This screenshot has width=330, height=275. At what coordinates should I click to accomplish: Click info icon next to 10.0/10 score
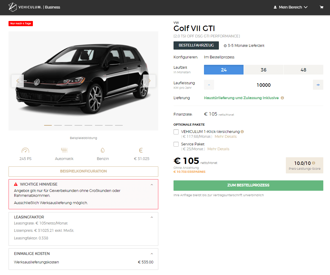click(x=314, y=163)
